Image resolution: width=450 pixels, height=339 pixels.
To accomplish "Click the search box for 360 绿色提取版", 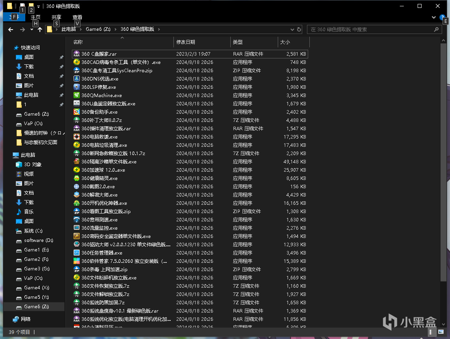I will (x=374, y=30).
